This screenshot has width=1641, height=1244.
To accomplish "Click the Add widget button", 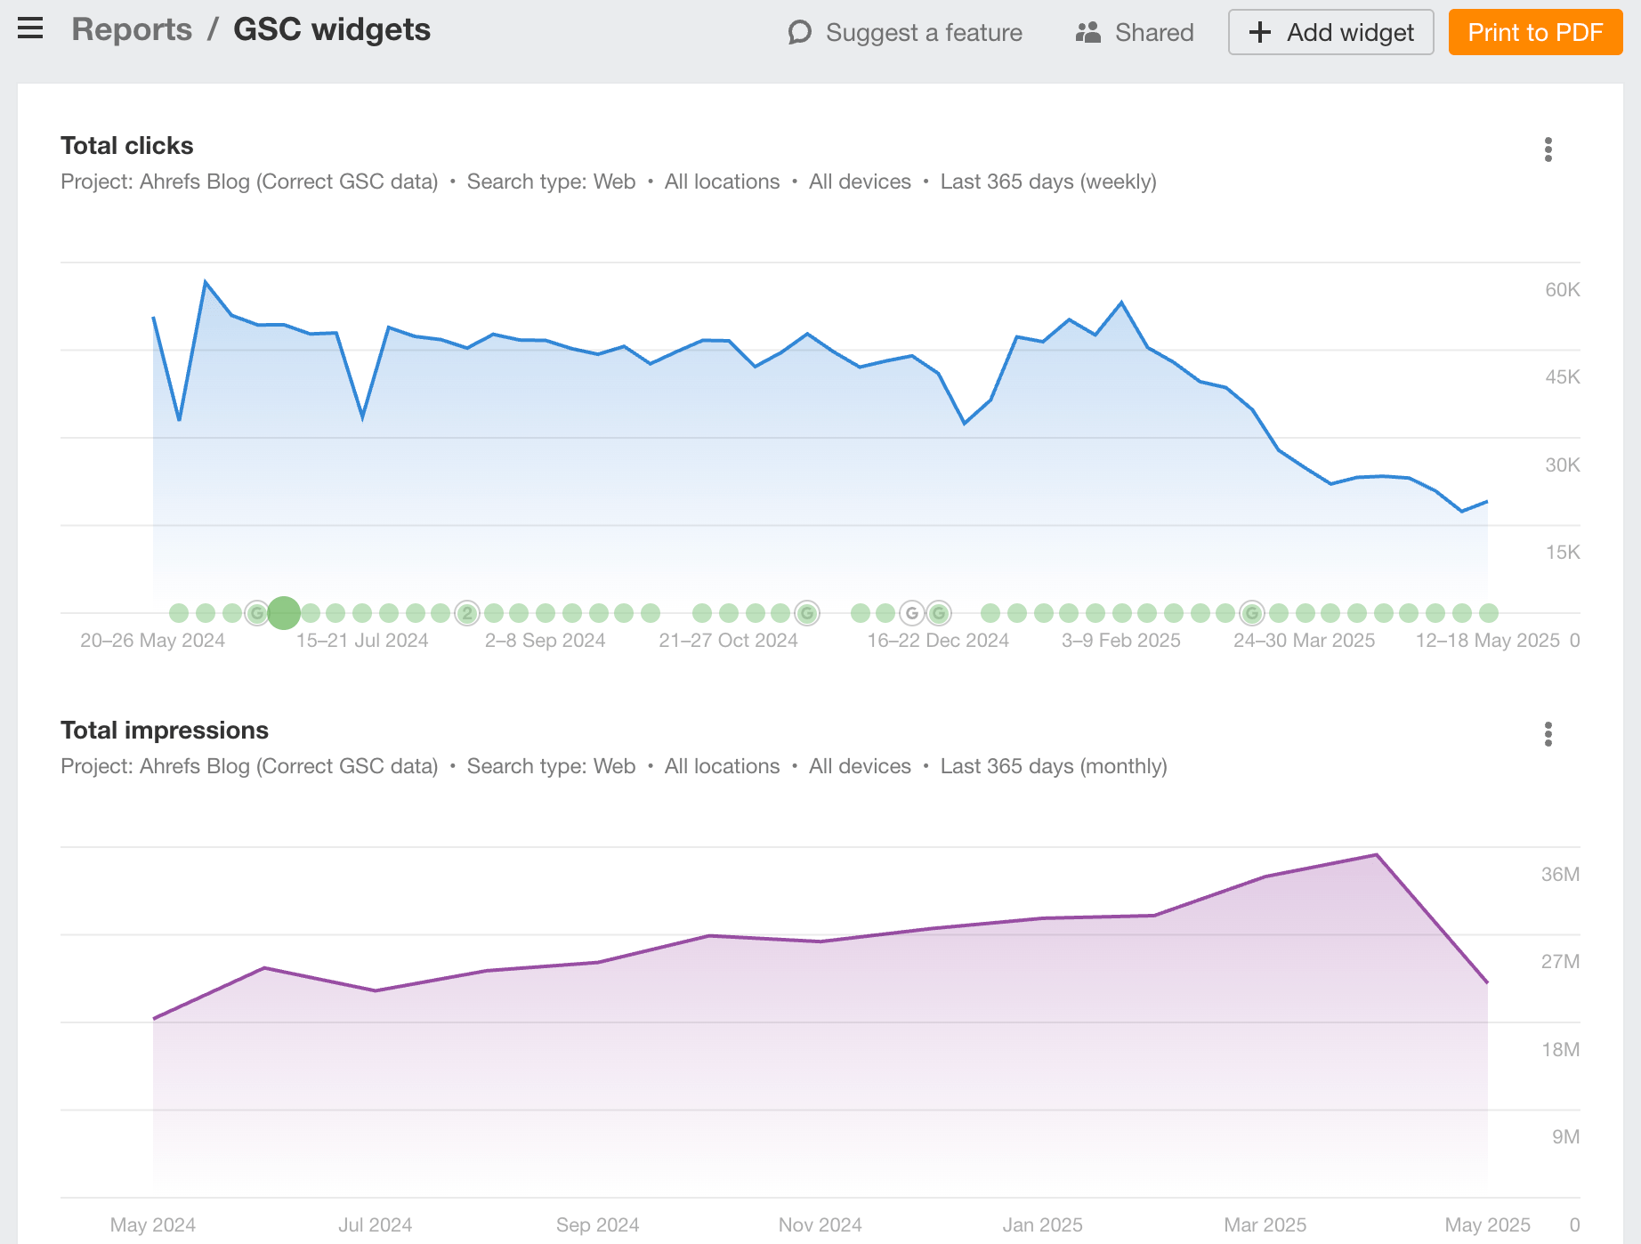I will point(1330,33).
